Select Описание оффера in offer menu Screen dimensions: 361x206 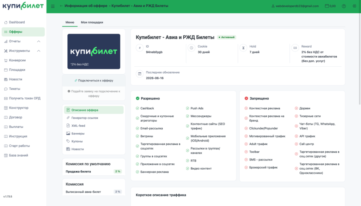(94, 110)
